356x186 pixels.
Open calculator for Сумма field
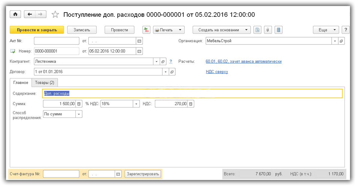coord(79,104)
